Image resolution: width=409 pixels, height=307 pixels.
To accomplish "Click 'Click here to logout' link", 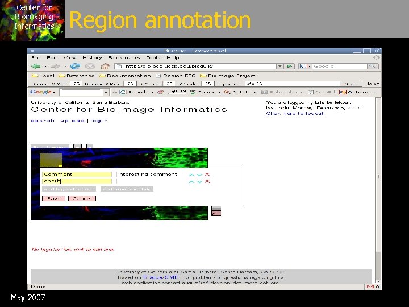I will point(295,113).
